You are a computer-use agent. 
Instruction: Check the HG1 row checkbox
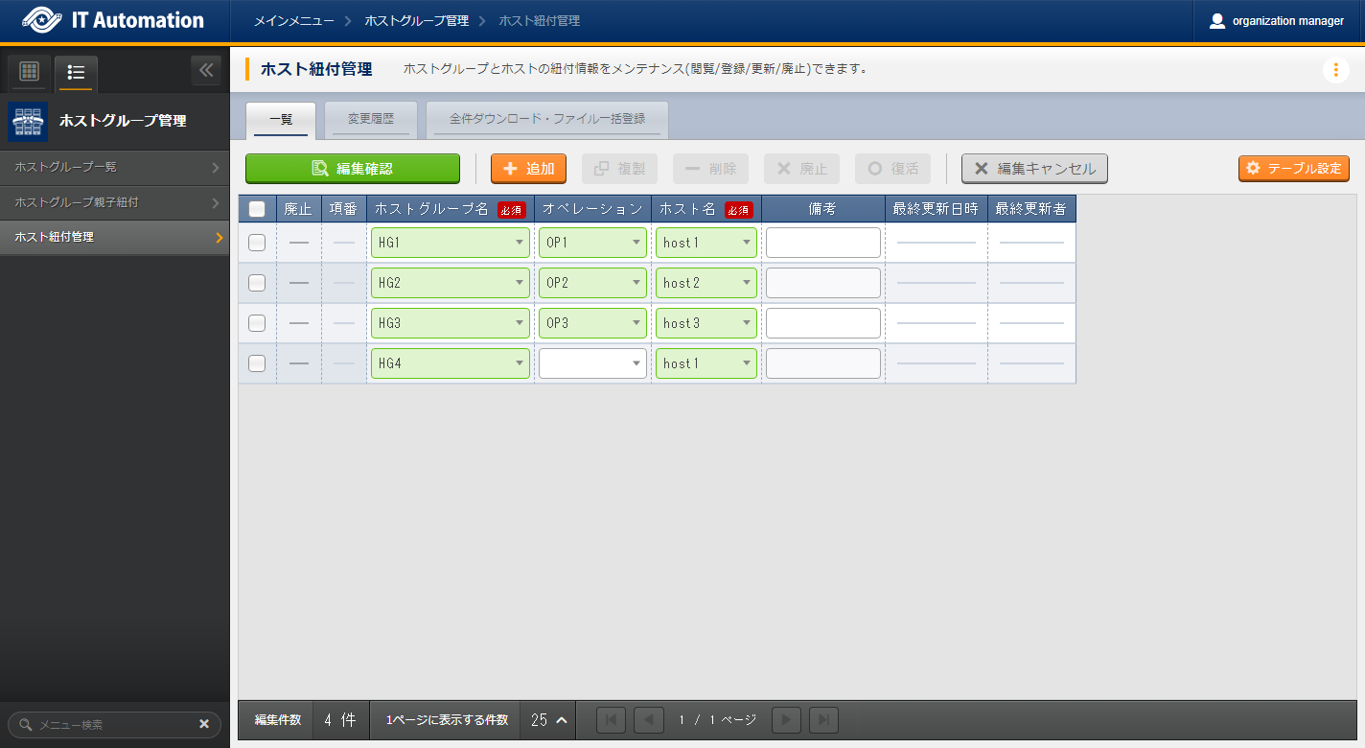(257, 243)
